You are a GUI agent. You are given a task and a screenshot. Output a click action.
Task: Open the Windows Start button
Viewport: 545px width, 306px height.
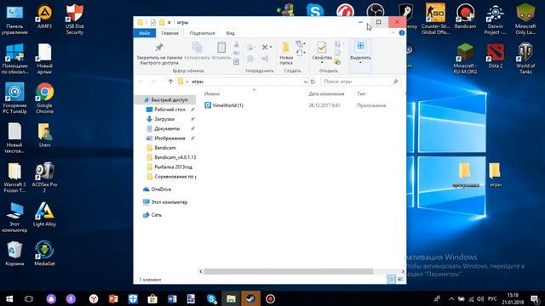[9, 298]
